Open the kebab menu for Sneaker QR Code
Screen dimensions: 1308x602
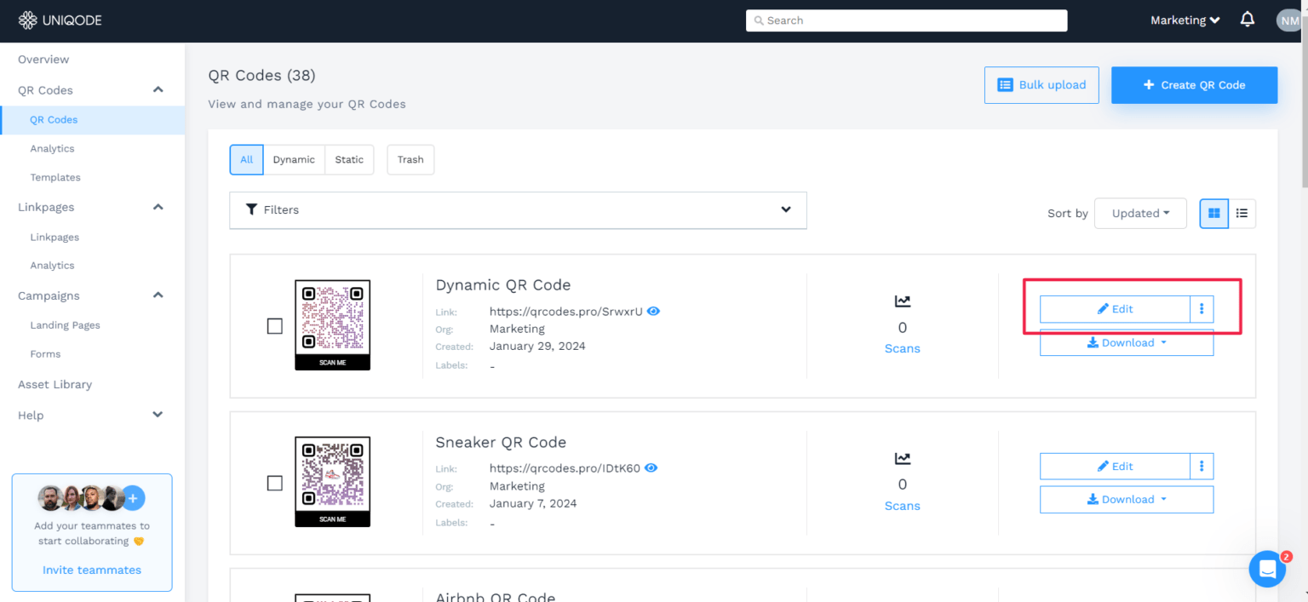pyautogui.click(x=1201, y=466)
